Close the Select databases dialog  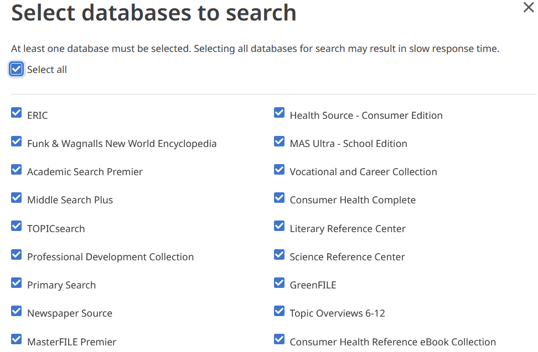529,7
